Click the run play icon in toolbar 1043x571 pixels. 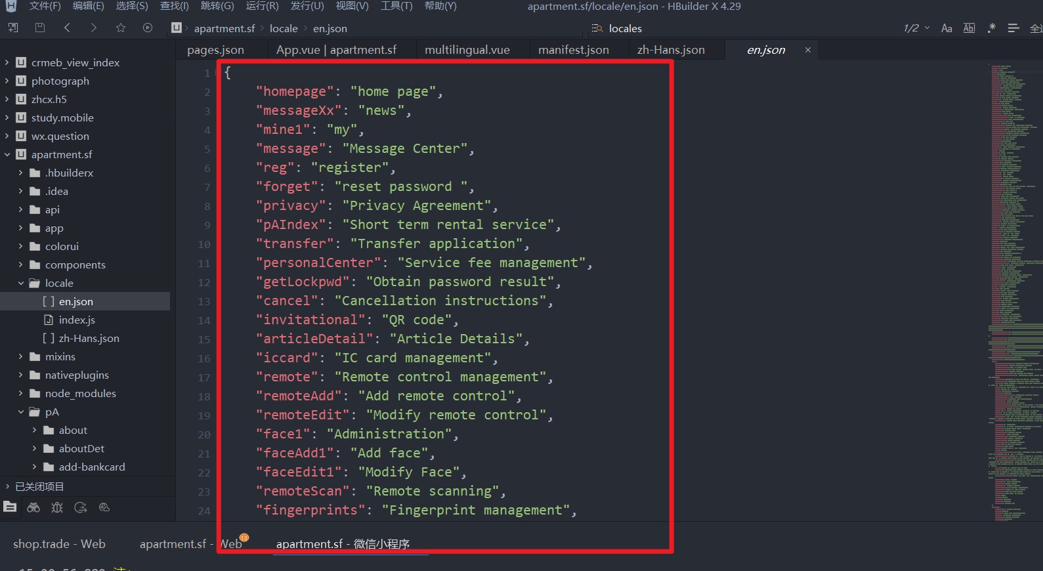[148, 28]
